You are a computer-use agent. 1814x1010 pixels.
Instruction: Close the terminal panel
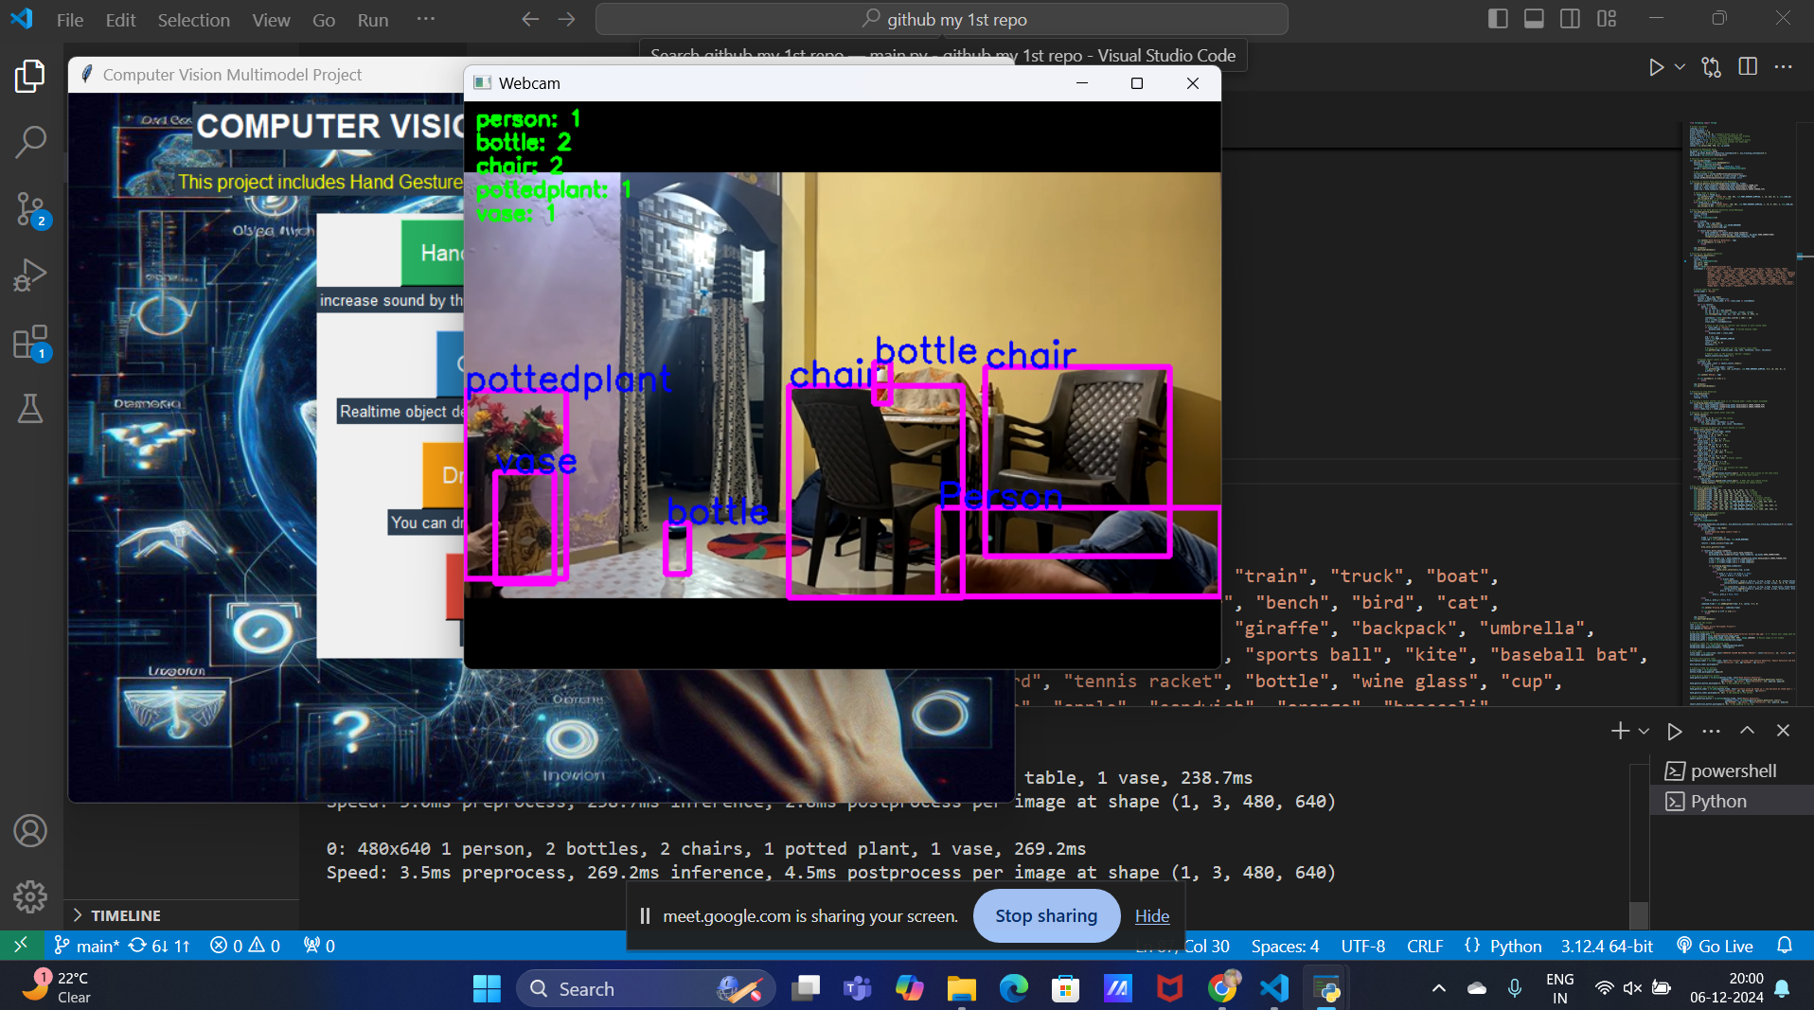(x=1784, y=731)
